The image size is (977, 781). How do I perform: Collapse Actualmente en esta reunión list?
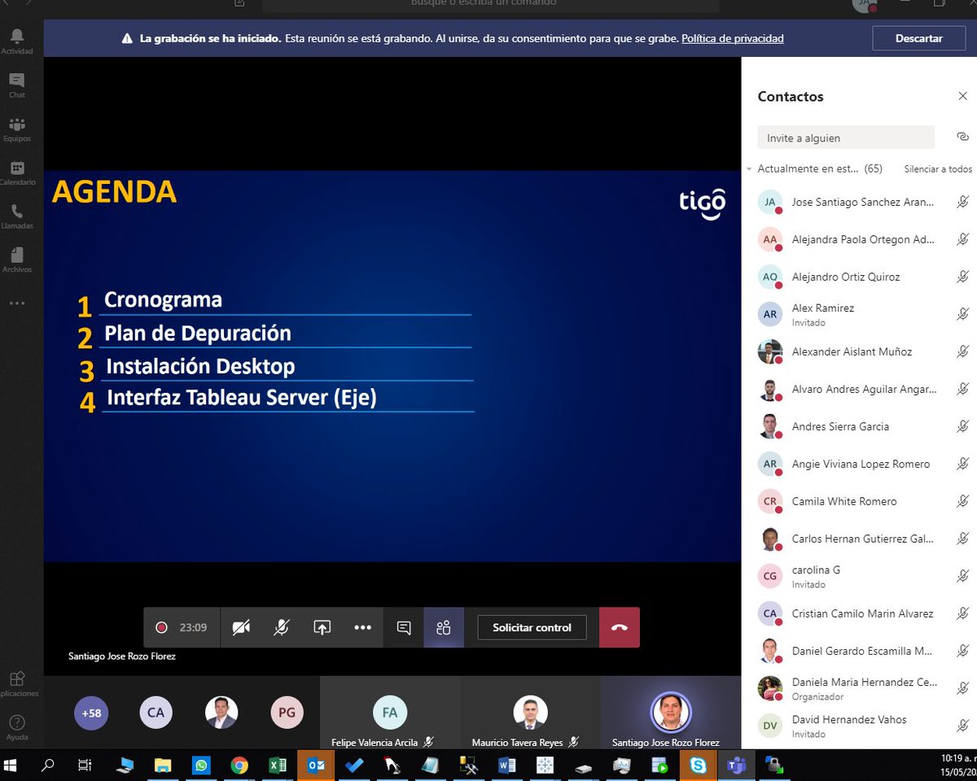click(749, 169)
